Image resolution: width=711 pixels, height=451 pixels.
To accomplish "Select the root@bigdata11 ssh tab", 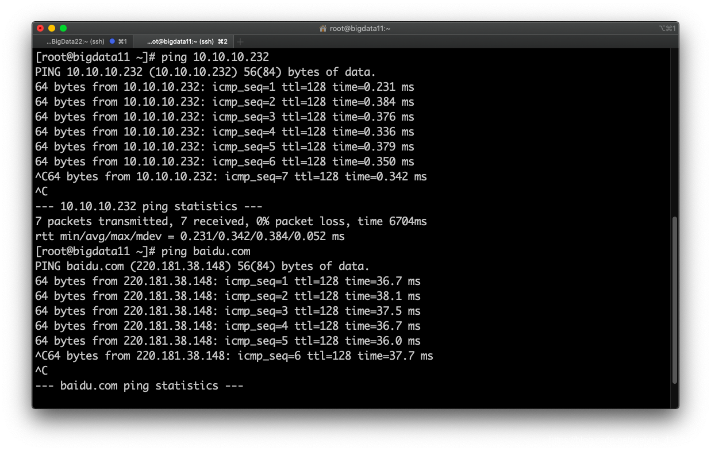I will (184, 41).
